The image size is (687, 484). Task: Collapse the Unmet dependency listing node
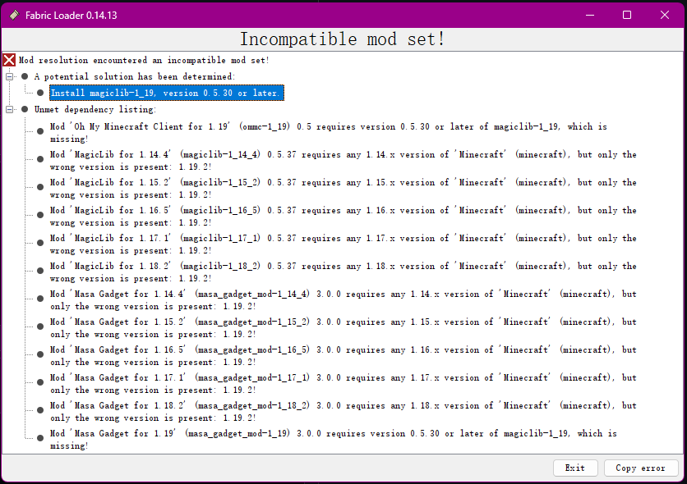tap(7, 109)
